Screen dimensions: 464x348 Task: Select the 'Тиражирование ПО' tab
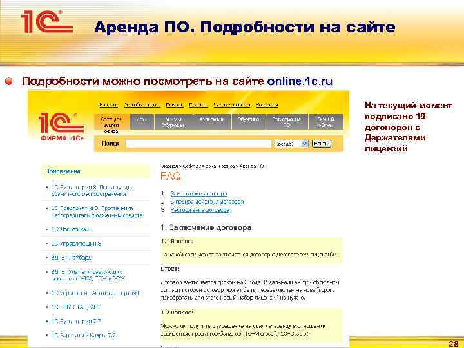[x=287, y=122]
